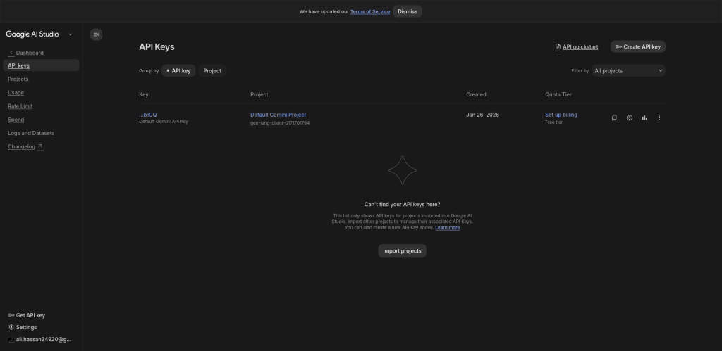This screenshot has width=722, height=351.
Task: Open Rate Limit in the sidebar
Action: tap(20, 106)
